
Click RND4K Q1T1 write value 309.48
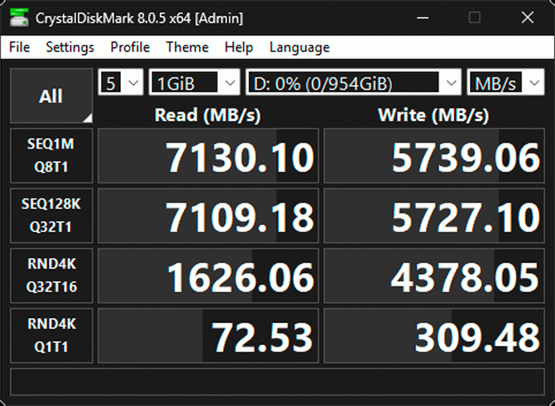click(434, 335)
